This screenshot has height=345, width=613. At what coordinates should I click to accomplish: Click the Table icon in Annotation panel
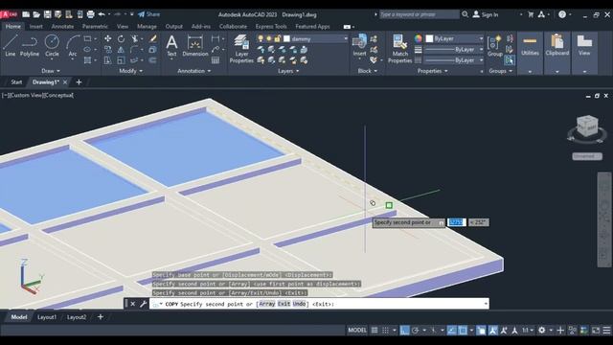coord(216,60)
